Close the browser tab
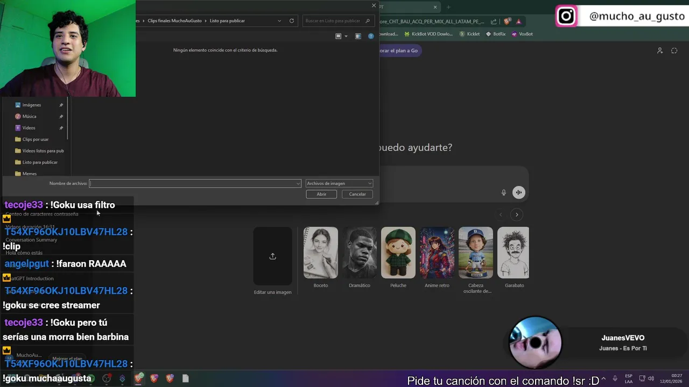Viewport: 689px width, 387px height. tap(435, 7)
